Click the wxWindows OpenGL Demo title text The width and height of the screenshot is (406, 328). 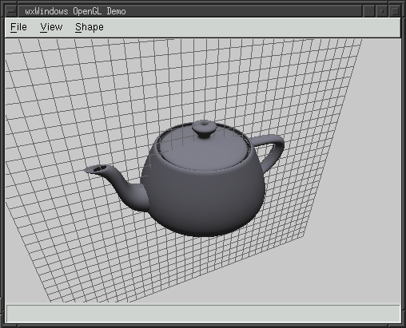[75, 11]
